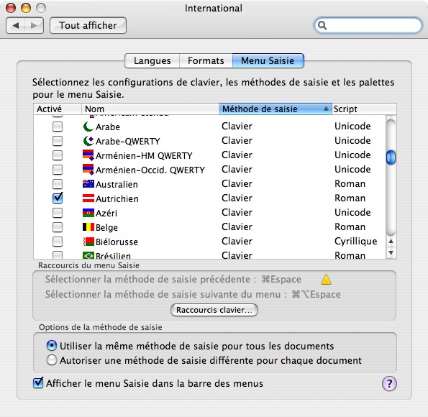Go back with the left arrow button
Image resolution: width=428 pixels, height=417 pixels.
pyautogui.click(x=15, y=25)
